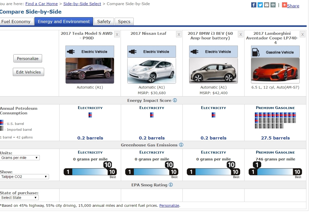
Task: Click the white Nissan Leaf photo
Action: tap(152, 71)
